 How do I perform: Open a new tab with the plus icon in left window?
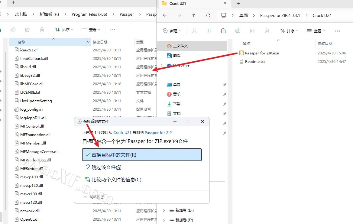14,2
